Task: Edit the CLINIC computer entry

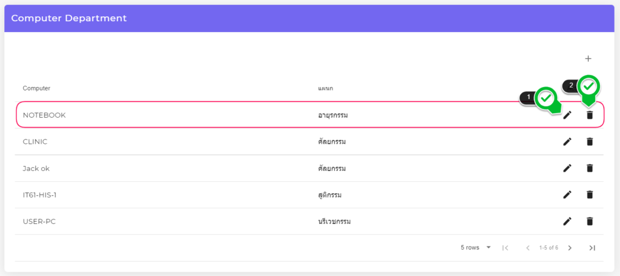Action: point(567,141)
